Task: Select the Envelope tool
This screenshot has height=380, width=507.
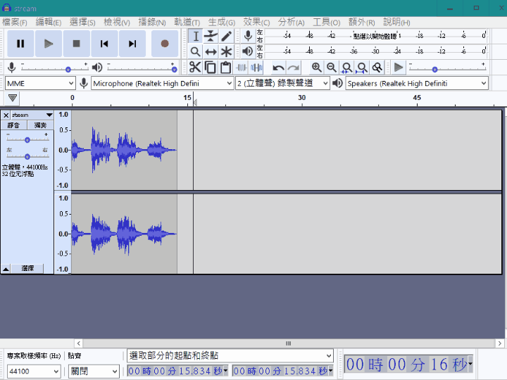Action: [211, 36]
